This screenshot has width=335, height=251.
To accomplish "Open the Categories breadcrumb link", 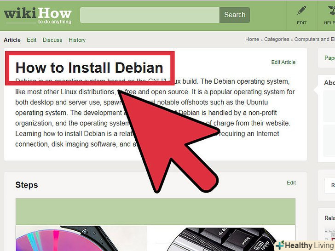I will point(277,39).
